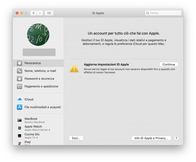Show all preferences via the grid icon
196x162 pixels.
[49, 13]
